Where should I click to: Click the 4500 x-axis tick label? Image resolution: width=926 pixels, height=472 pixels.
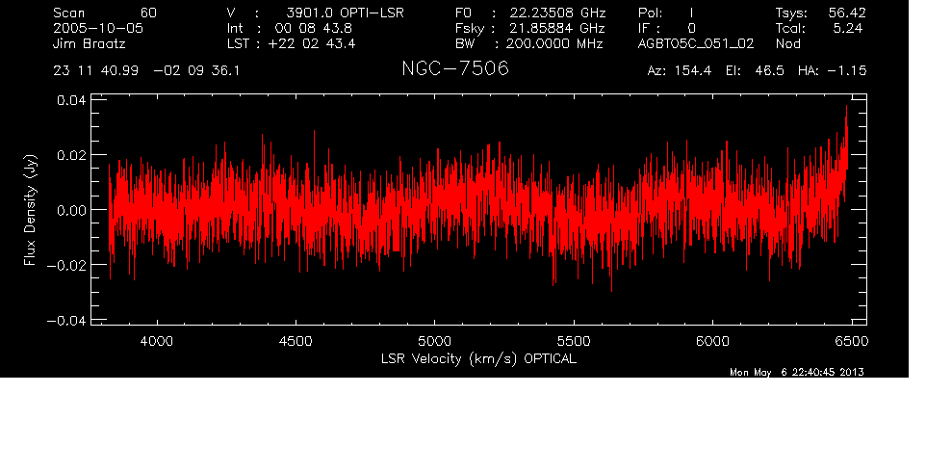pyautogui.click(x=296, y=341)
